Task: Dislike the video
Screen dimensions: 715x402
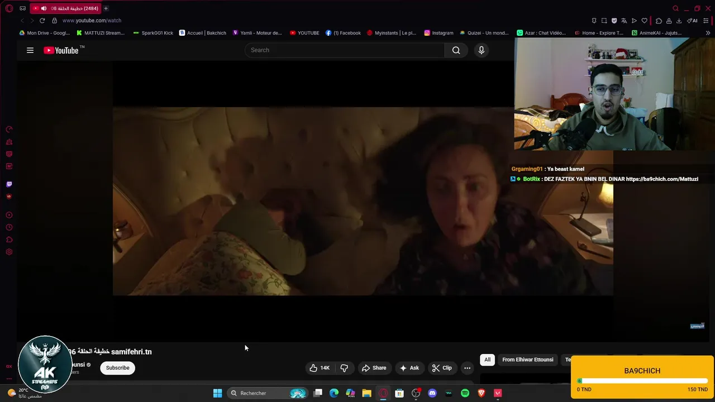Action: point(344,368)
